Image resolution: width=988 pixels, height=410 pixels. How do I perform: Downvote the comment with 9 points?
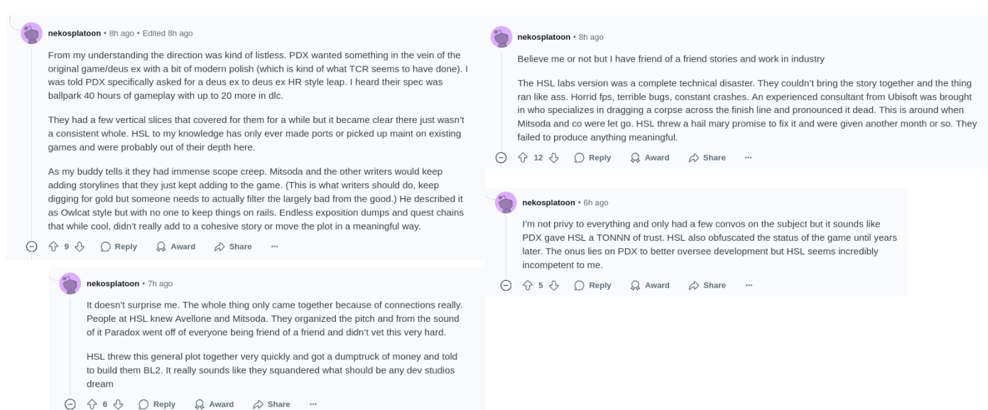point(80,247)
